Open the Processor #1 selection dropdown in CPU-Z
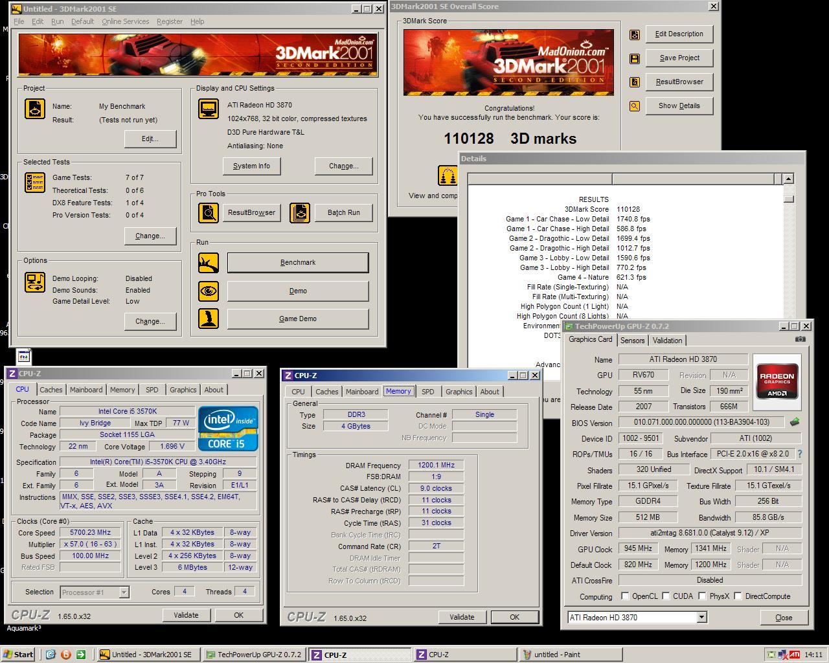 [124, 592]
